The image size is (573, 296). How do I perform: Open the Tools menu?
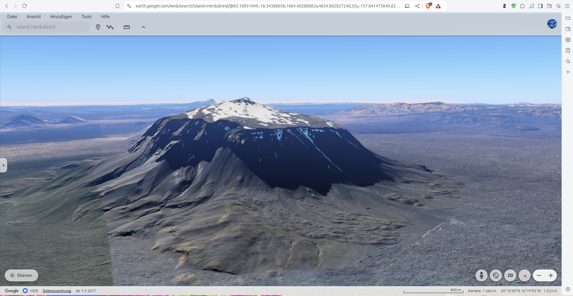pyautogui.click(x=87, y=17)
